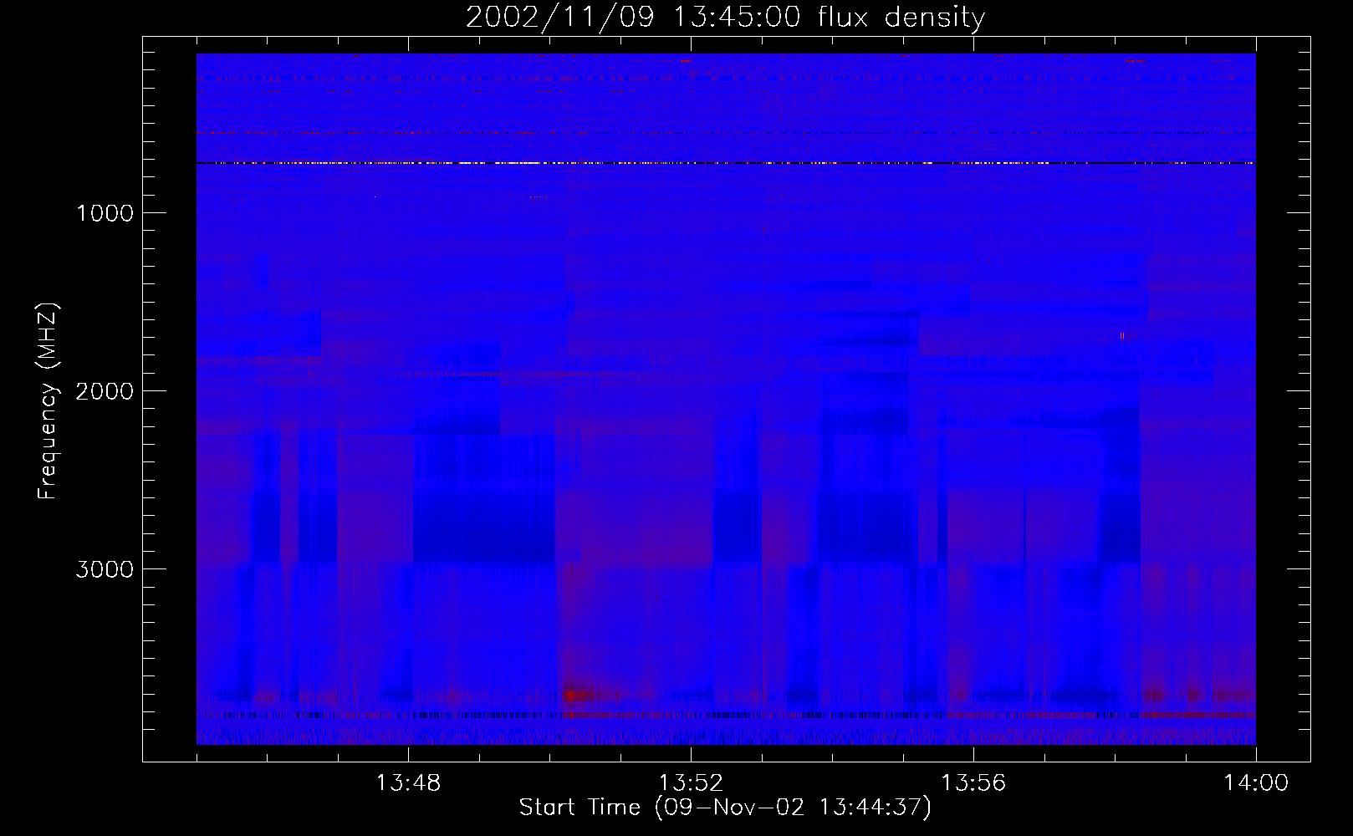Image resolution: width=1353 pixels, height=836 pixels.
Task: Click the bright white-dotted interference line in the spectrogram
Action: click(x=726, y=163)
